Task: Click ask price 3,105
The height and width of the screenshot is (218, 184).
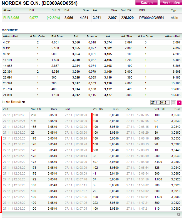Action: pos(108,54)
